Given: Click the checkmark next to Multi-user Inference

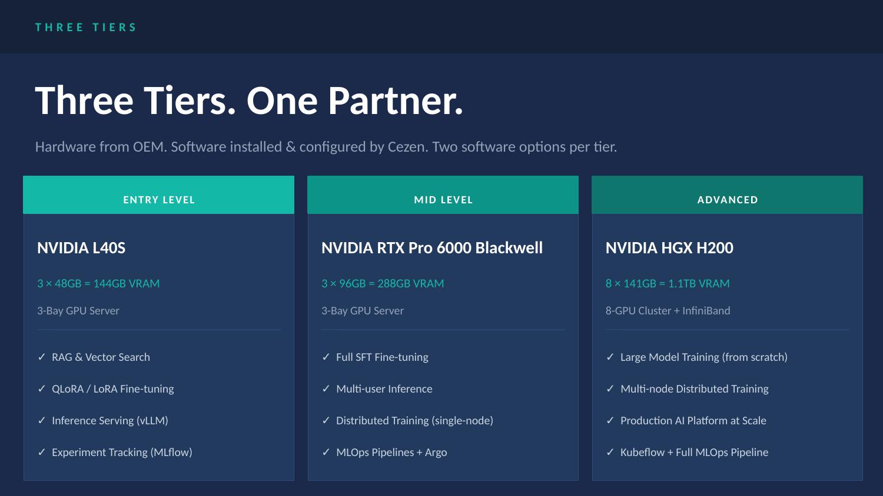Looking at the screenshot, I should coord(326,388).
